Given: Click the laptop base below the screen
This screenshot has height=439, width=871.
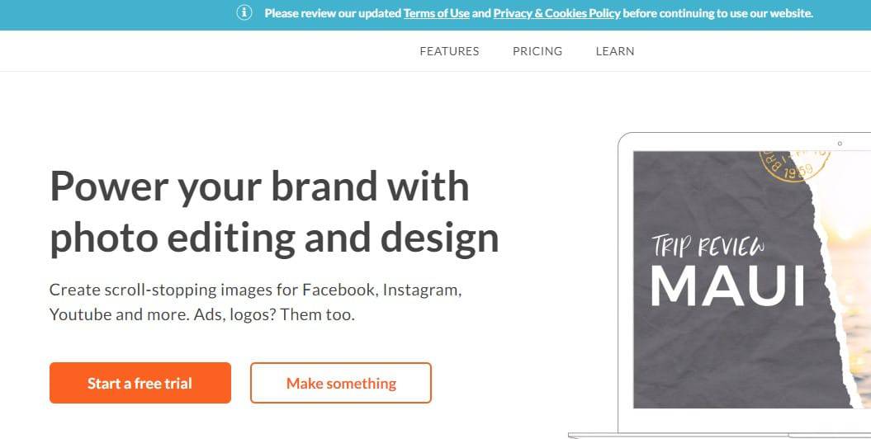Looking at the screenshot, I should [x=718, y=434].
